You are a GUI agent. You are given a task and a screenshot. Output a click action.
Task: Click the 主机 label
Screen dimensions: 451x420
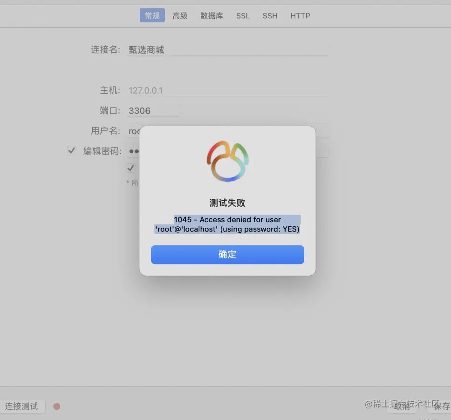click(110, 90)
